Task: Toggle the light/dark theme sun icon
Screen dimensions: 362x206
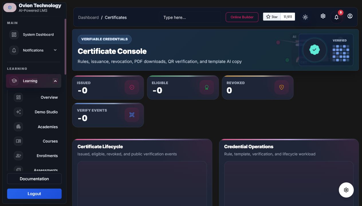Action: tap(305, 17)
